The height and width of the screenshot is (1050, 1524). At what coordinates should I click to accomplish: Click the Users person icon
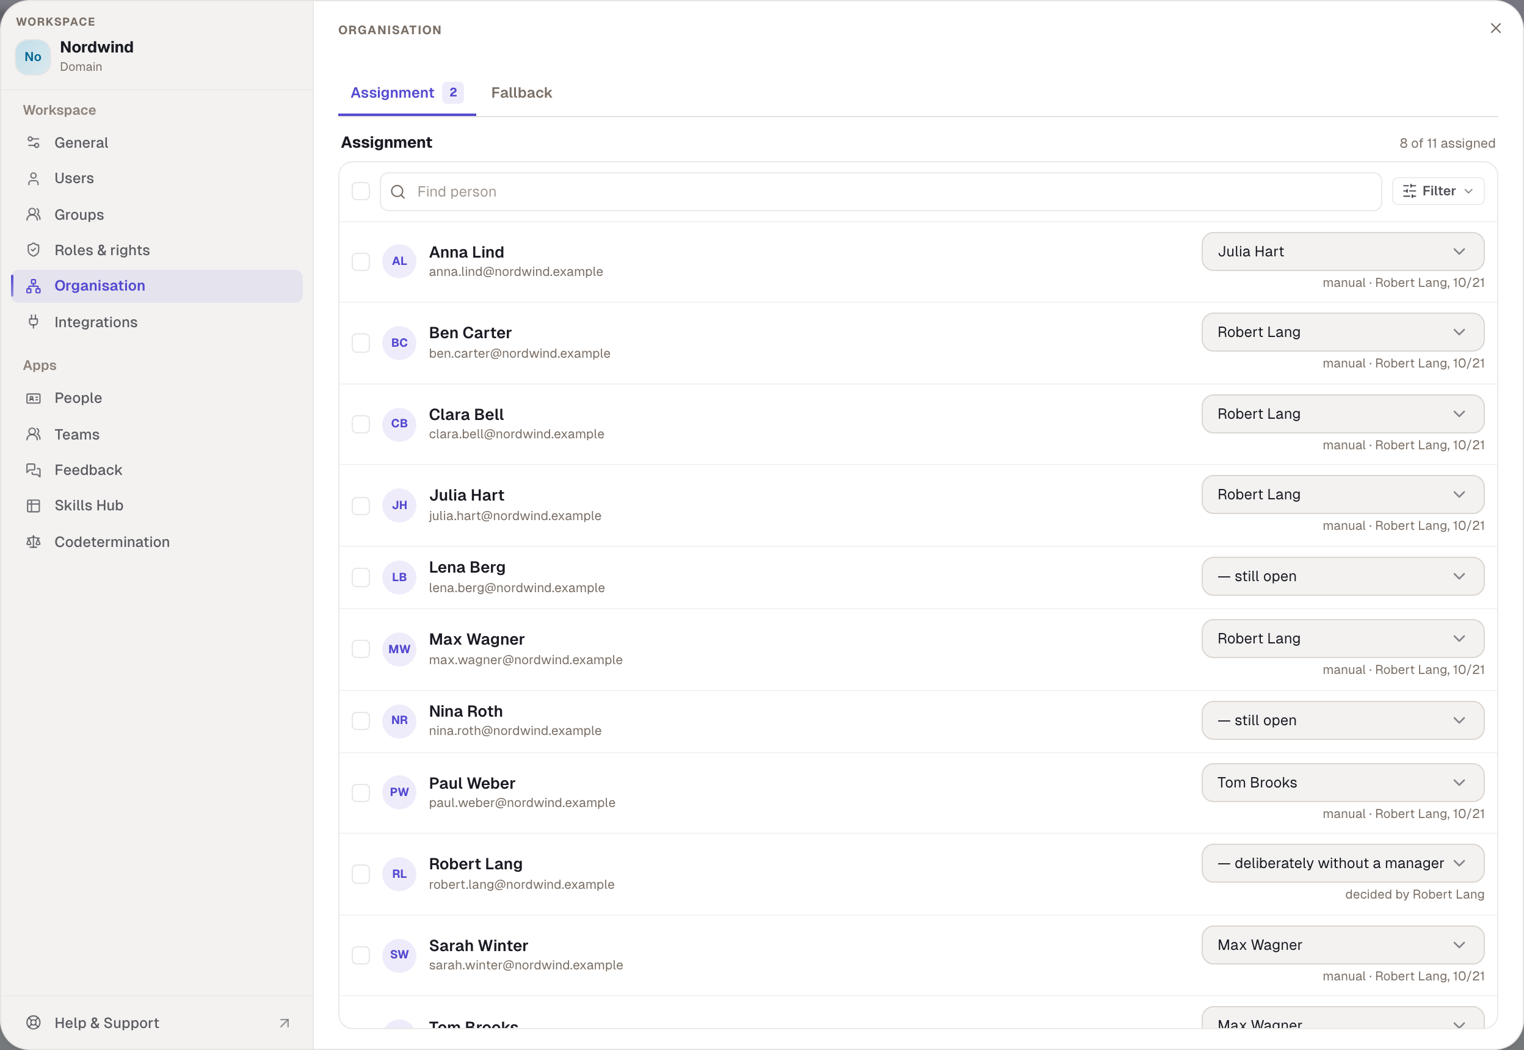(34, 178)
